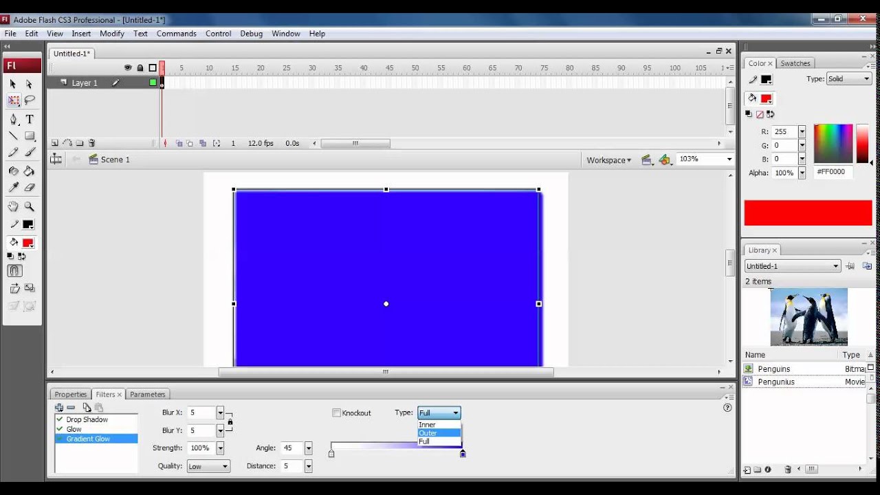This screenshot has height=495, width=880.
Task: Enable the Knockout checkbox
Action: pos(337,413)
